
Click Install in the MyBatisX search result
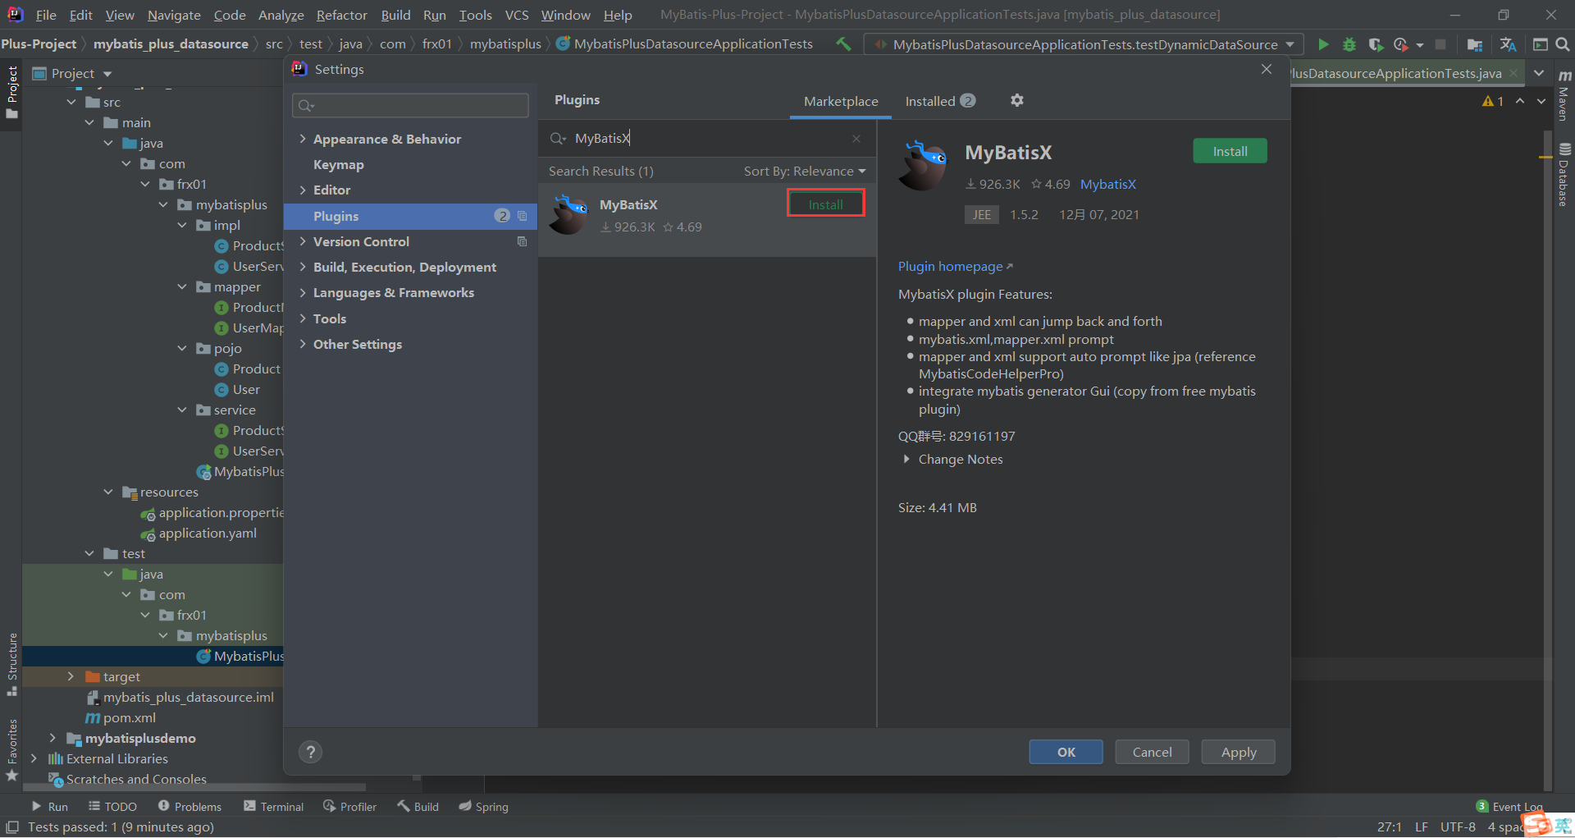825,204
